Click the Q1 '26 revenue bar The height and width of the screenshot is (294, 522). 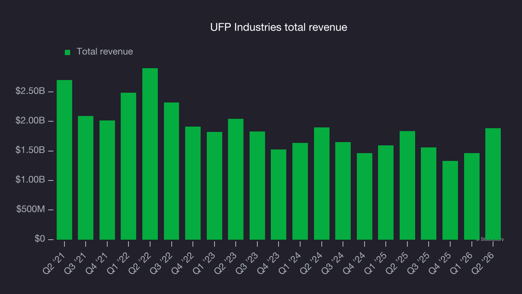[472, 196]
